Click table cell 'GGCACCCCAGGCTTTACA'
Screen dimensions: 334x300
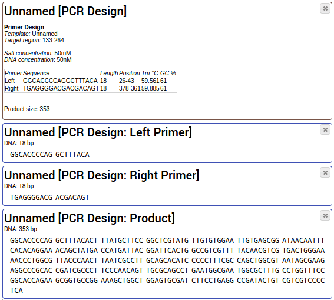(x=60, y=81)
